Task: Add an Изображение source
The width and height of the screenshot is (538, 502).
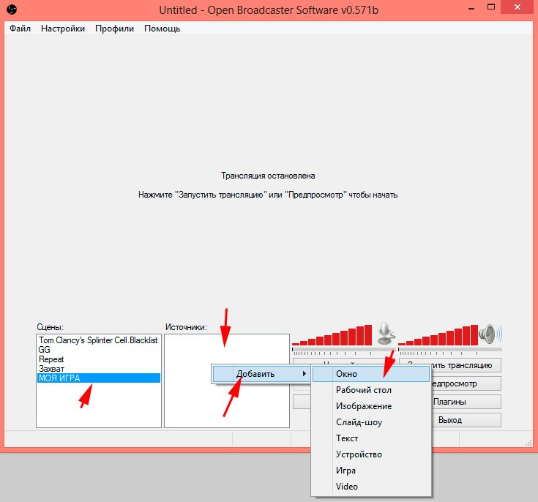Action: pos(371,406)
